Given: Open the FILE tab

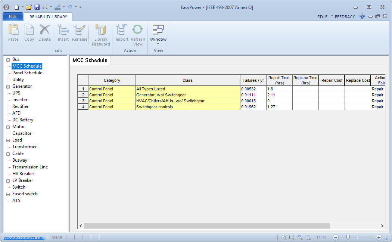Looking at the screenshot, I should tap(13, 17).
